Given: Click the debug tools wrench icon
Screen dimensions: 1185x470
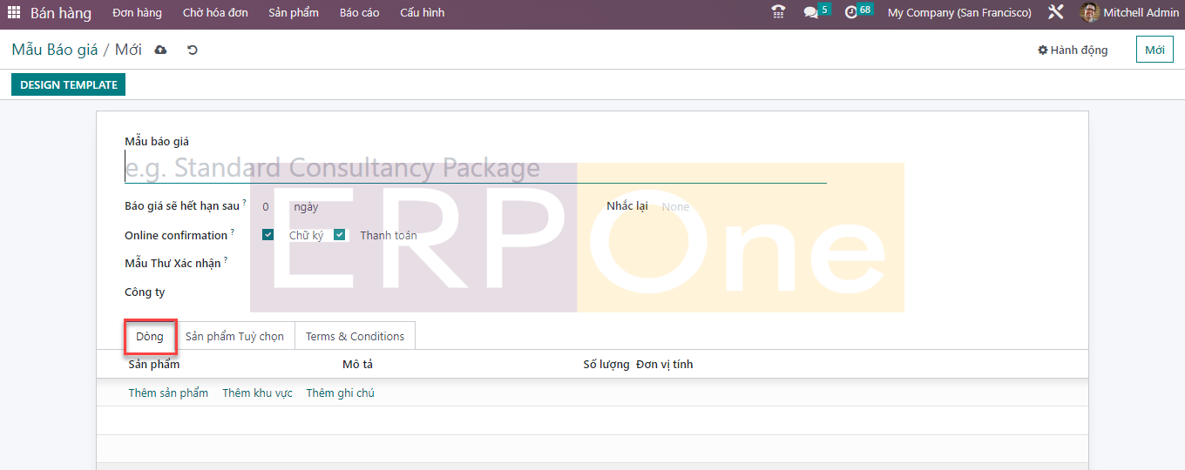Looking at the screenshot, I should pyautogui.click(x=1056, y=13).
